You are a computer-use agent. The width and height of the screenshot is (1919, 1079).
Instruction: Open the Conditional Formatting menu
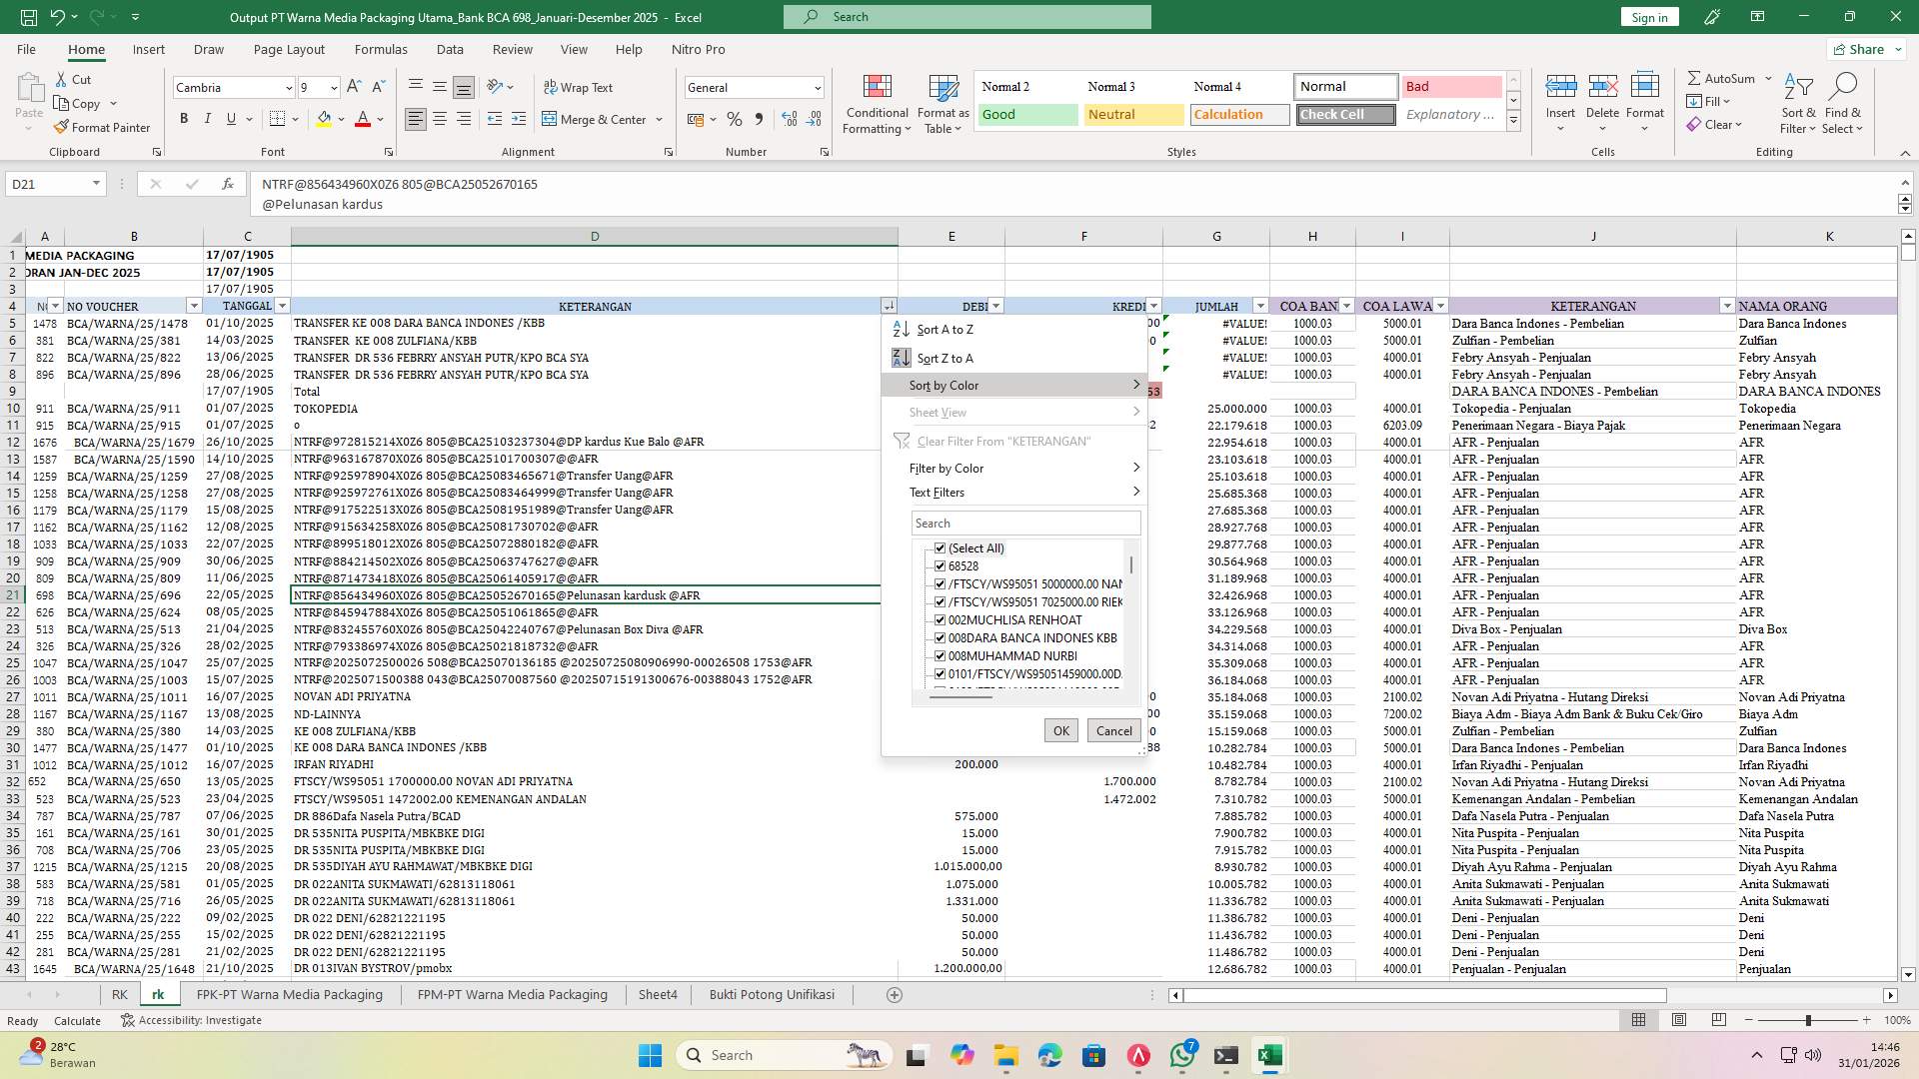[x=877, y=103]
